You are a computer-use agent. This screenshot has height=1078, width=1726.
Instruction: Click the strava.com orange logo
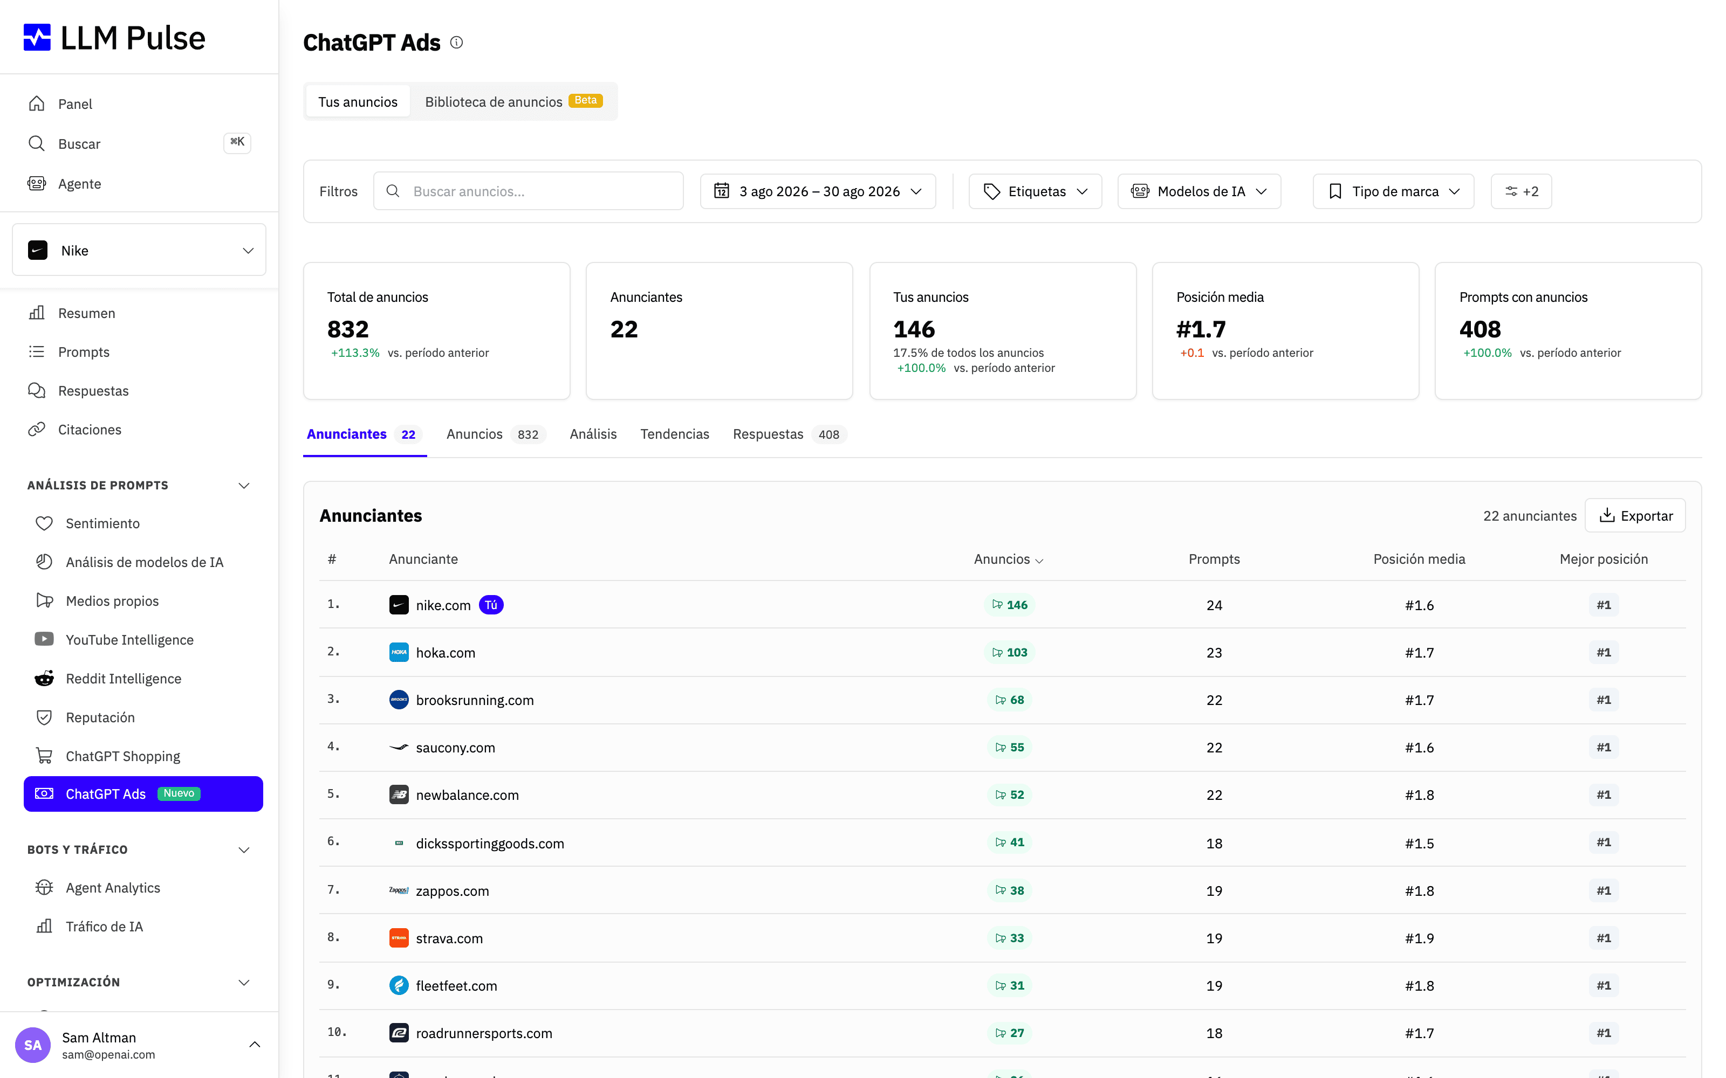coord(399,937)
